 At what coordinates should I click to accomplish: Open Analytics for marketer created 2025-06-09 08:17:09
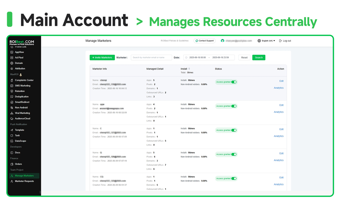pyautogui.click(x=278, y=136)
